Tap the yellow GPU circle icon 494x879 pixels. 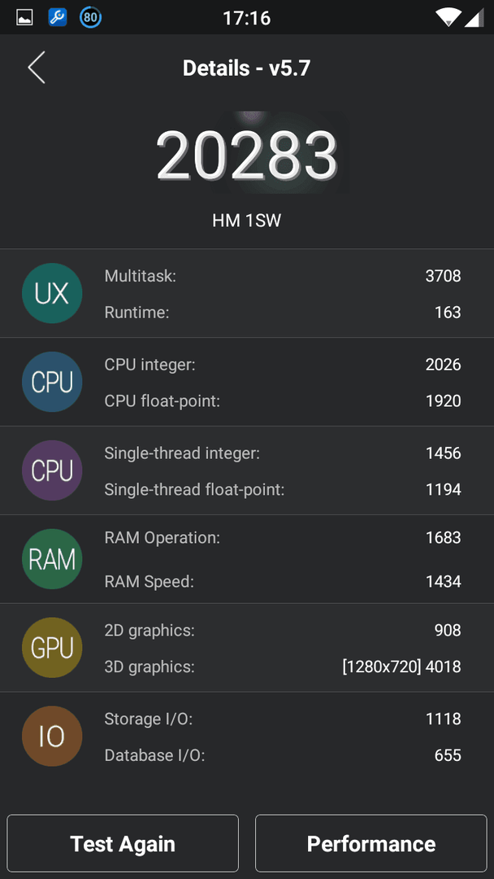tap(52, 648)
